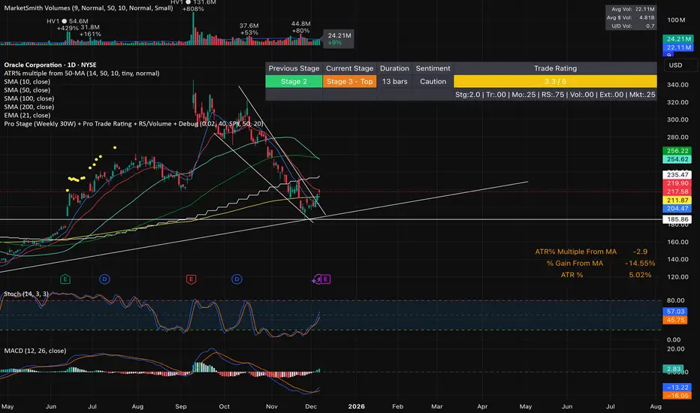Open the red earnings marker near September
The width and height of the screenshot is (700, 413).
tap(191, 279)
